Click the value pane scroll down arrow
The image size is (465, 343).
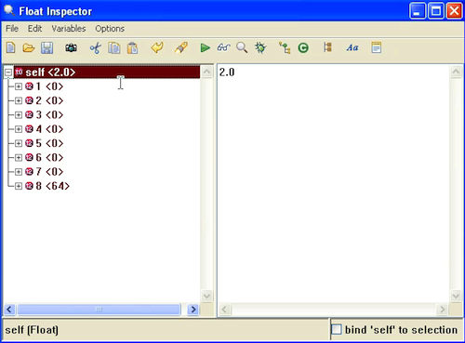click(x=456, y=296)
